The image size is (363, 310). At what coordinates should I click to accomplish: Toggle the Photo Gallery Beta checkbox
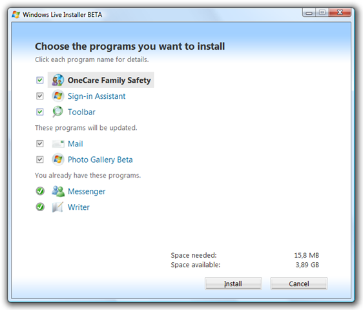pos(40,160)
